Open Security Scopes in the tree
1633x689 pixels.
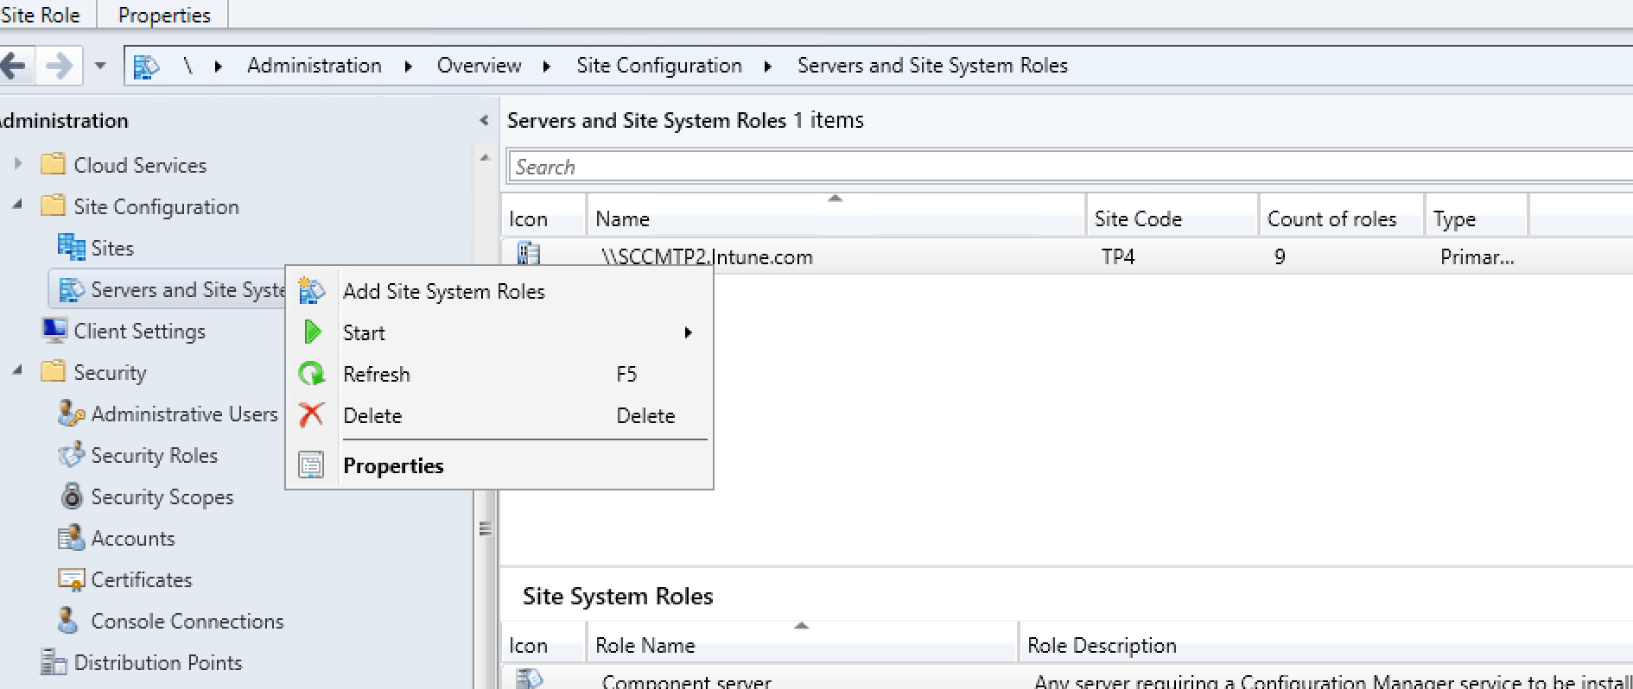(x=162, y=497)
